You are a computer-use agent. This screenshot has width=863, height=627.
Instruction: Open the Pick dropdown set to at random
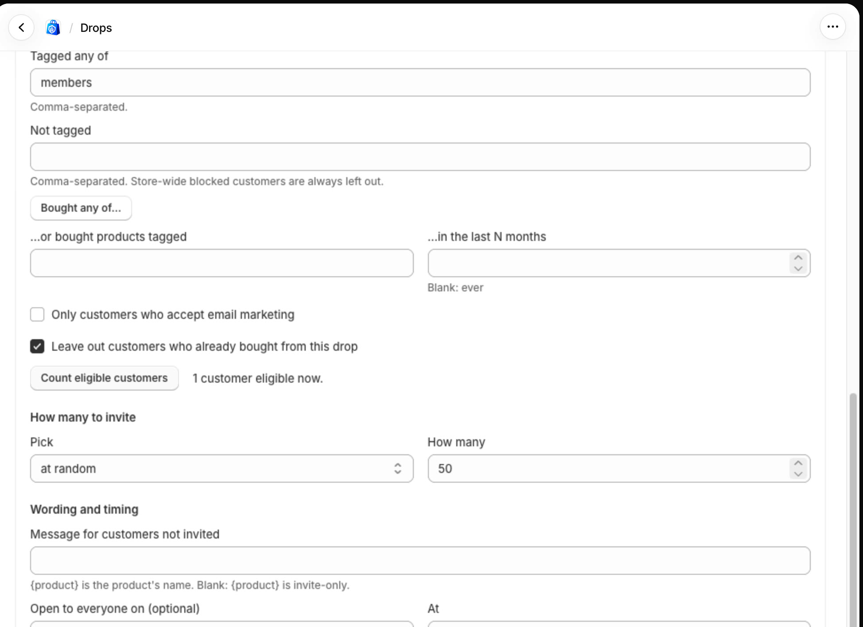point(222,468)
